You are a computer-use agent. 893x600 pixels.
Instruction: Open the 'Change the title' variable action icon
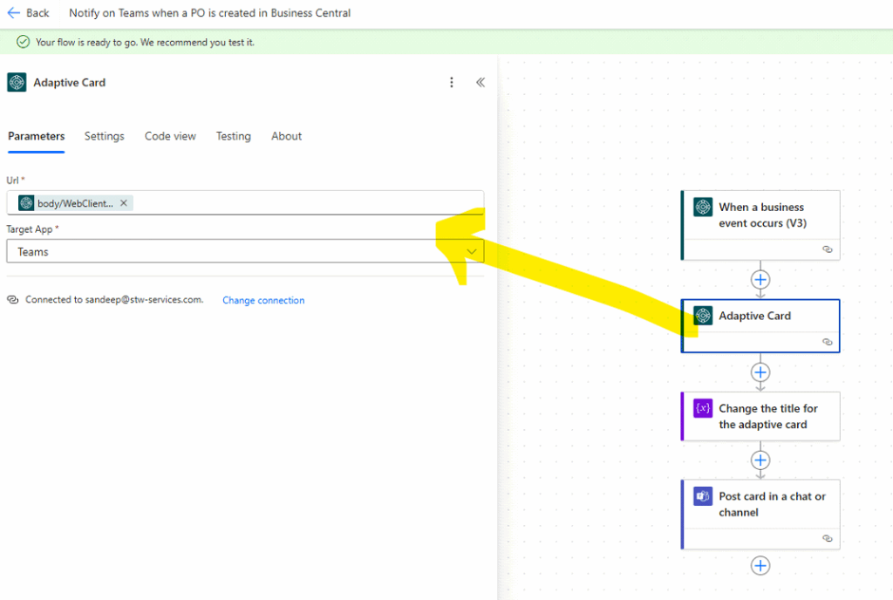(703, 408)
